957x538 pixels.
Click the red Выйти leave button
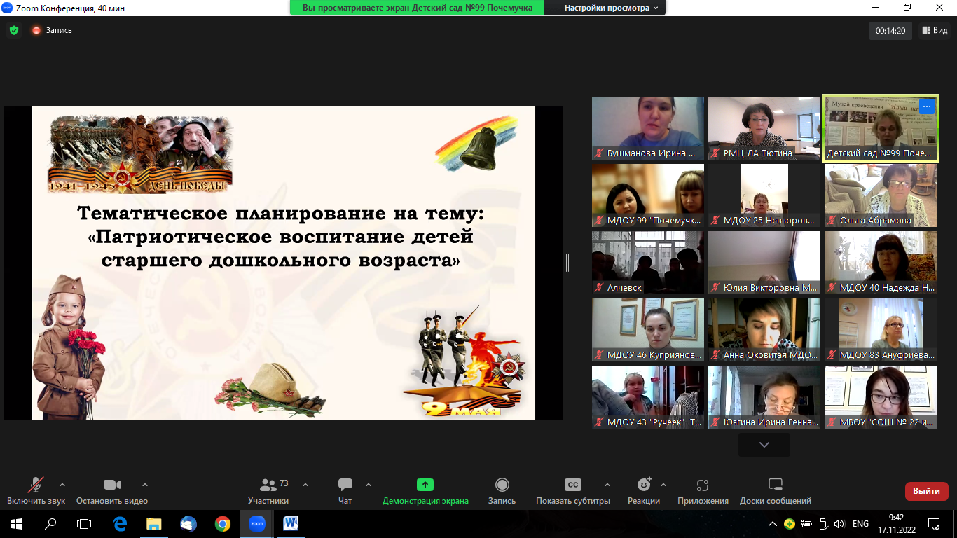(926, 491)
